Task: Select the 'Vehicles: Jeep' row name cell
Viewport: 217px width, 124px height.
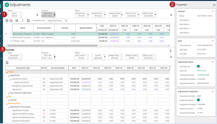Action: point(23,41)
